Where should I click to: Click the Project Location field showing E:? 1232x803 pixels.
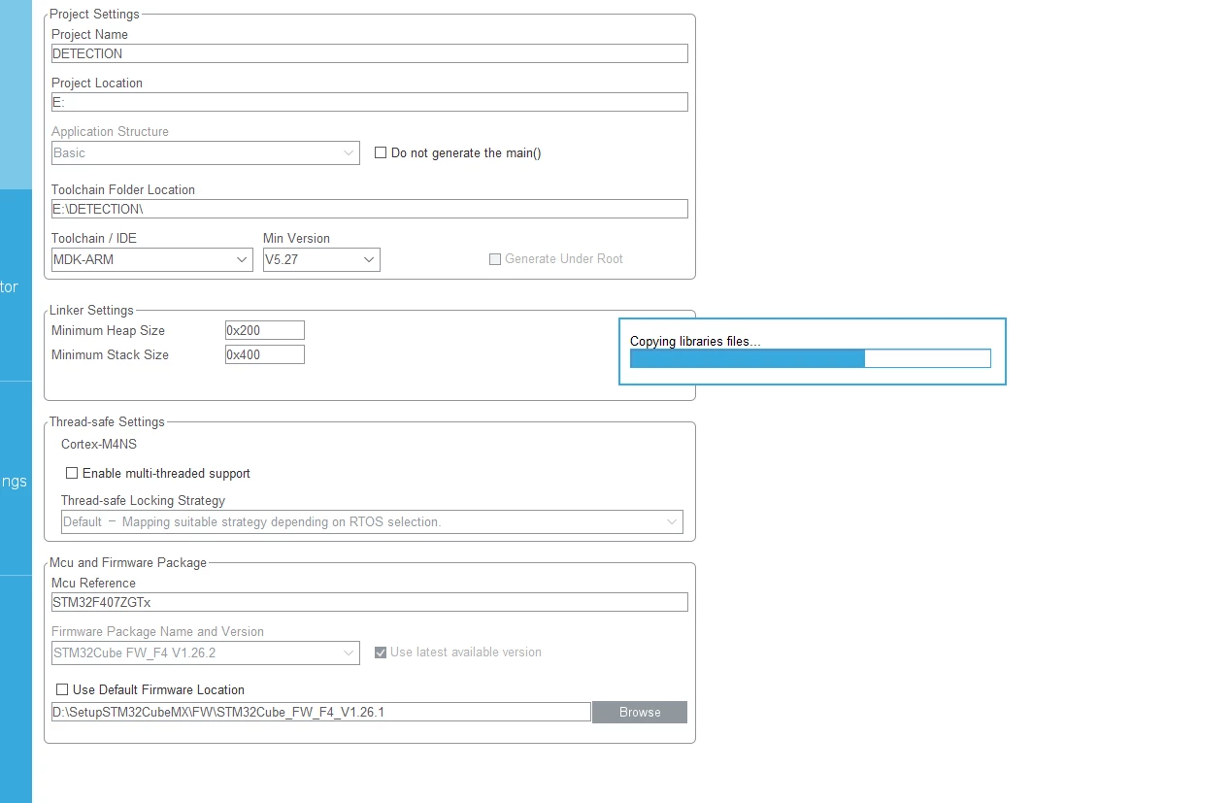click(369, 102)
